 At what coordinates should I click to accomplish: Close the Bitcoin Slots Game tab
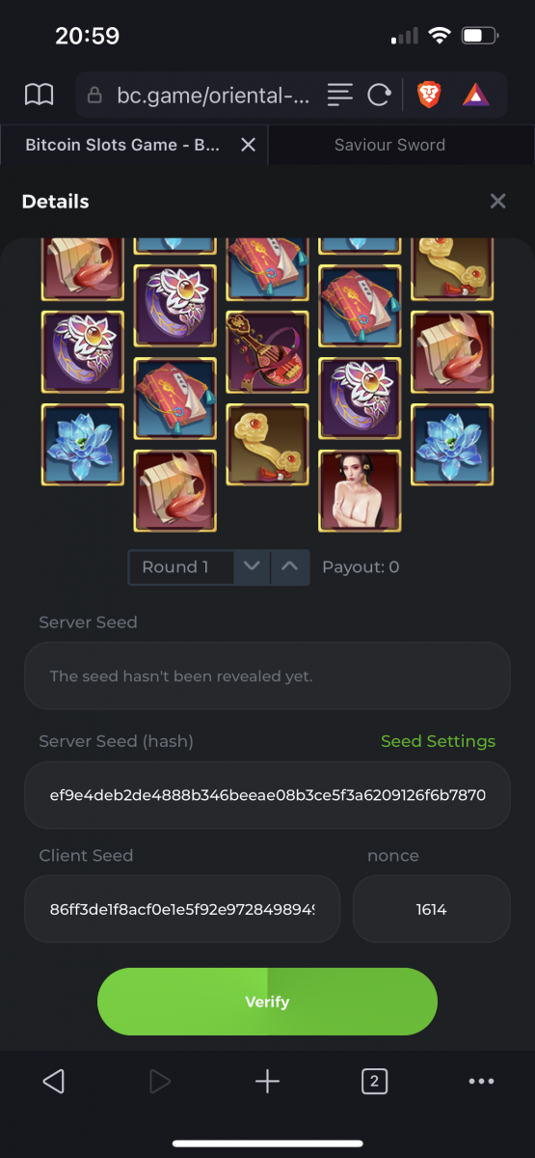[x=248, y=145]
